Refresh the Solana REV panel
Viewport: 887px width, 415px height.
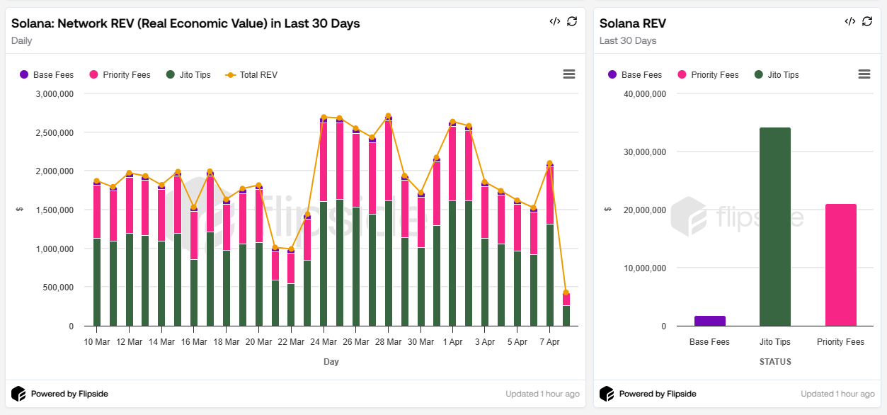[x=867, y=22]
